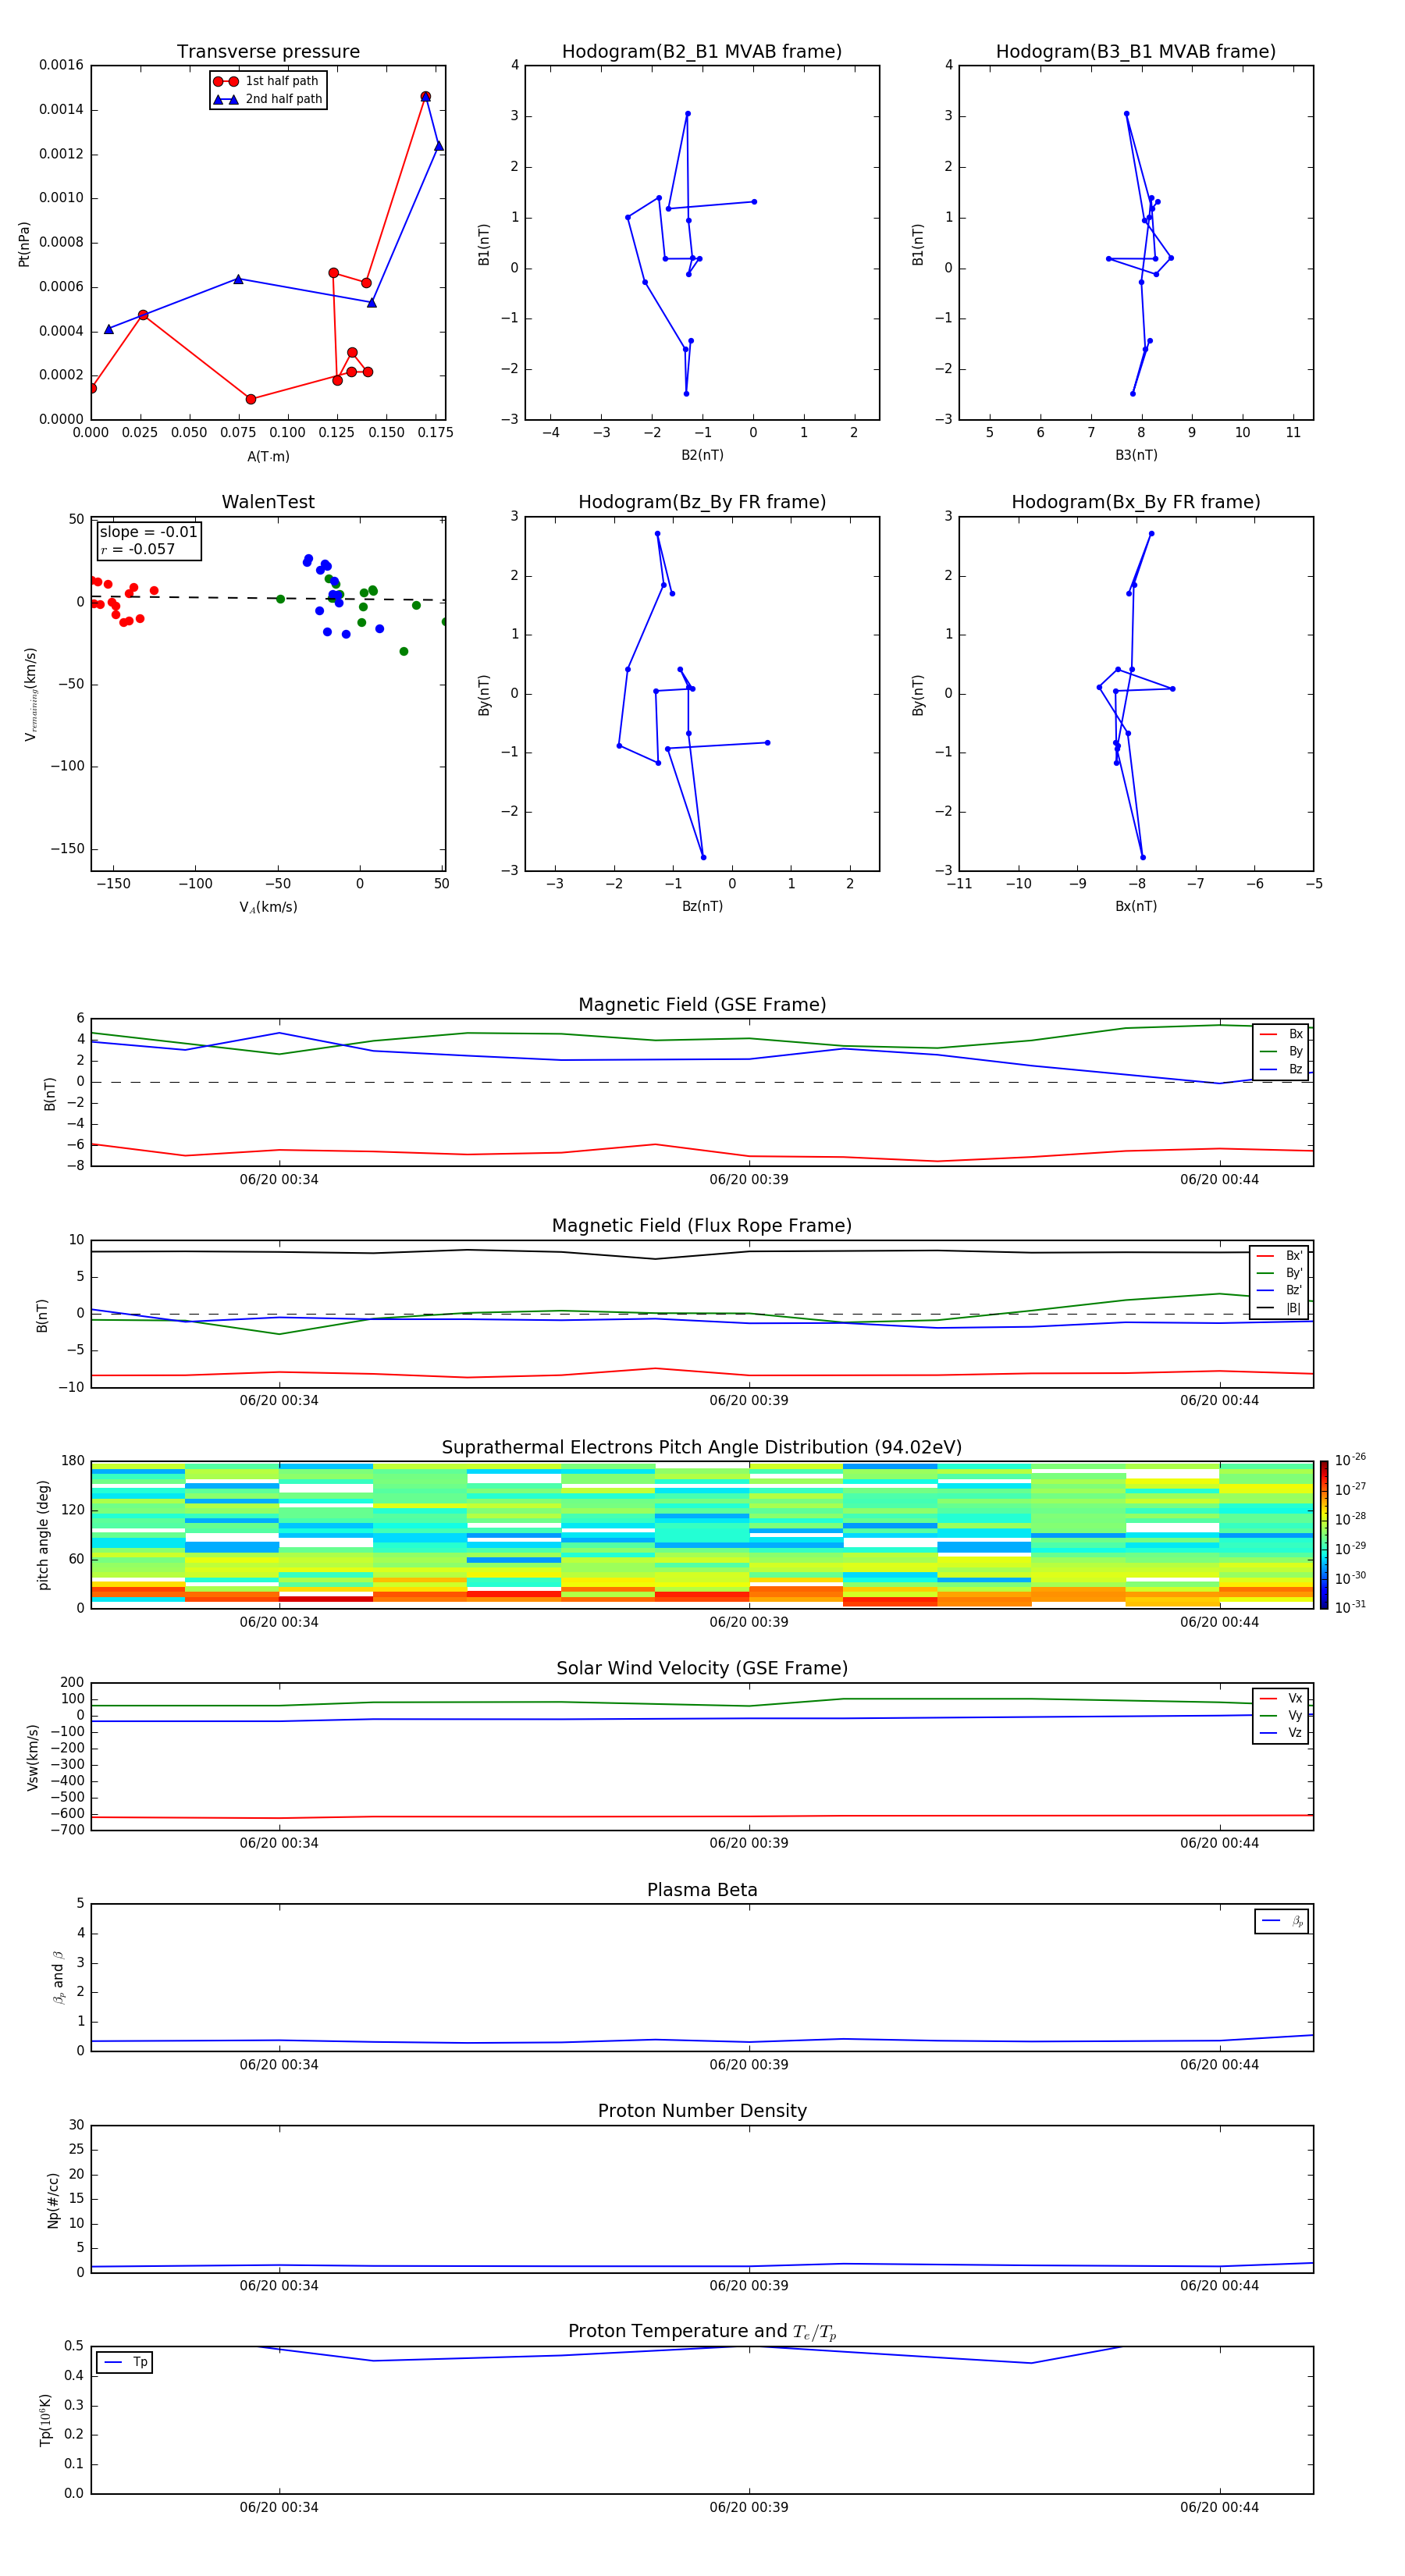Click the pitch angle rainbow colorbar

tap(1324, 1535)
